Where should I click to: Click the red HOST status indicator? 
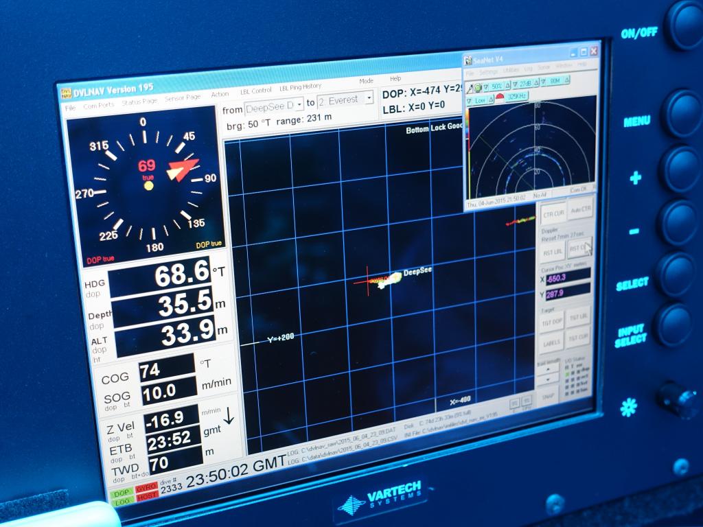(146, 497)
